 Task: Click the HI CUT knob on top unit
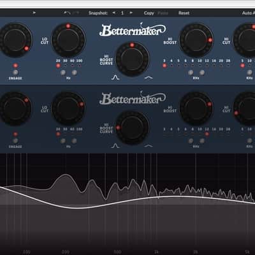244,40
